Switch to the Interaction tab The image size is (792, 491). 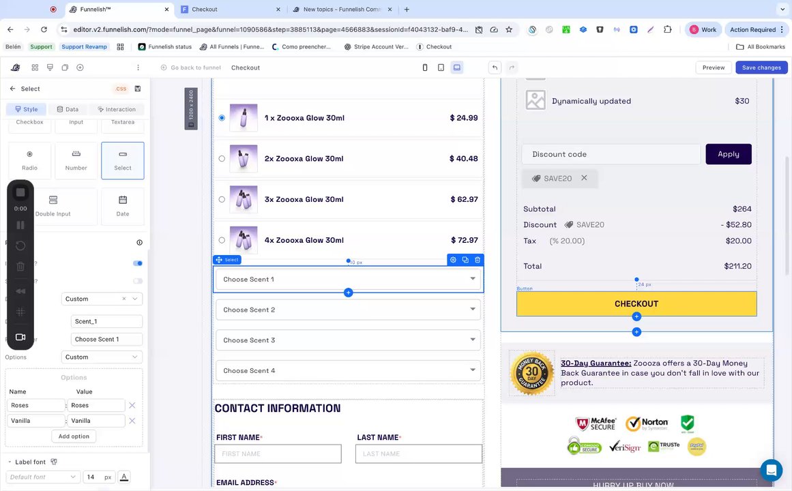click(117, 109)
